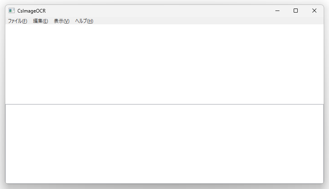329x189 pixels.
Task: Open the ヘルプ(H) menu
Action: point(84,21)
